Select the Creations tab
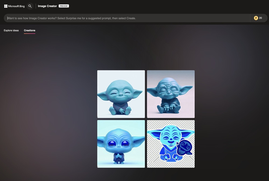This screenshot has width=269, height=181. pos(30,30)
